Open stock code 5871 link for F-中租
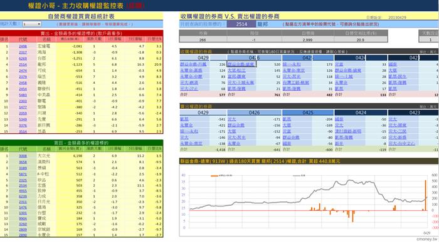 pos(23,174)
